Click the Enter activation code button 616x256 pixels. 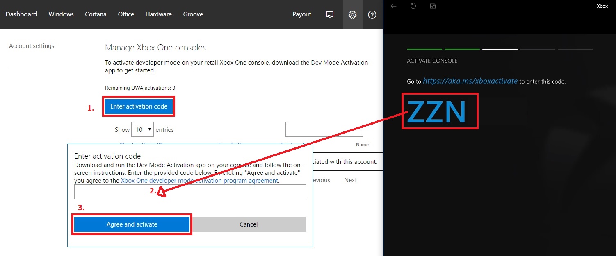pyautogui.click(x=139, y=106)
